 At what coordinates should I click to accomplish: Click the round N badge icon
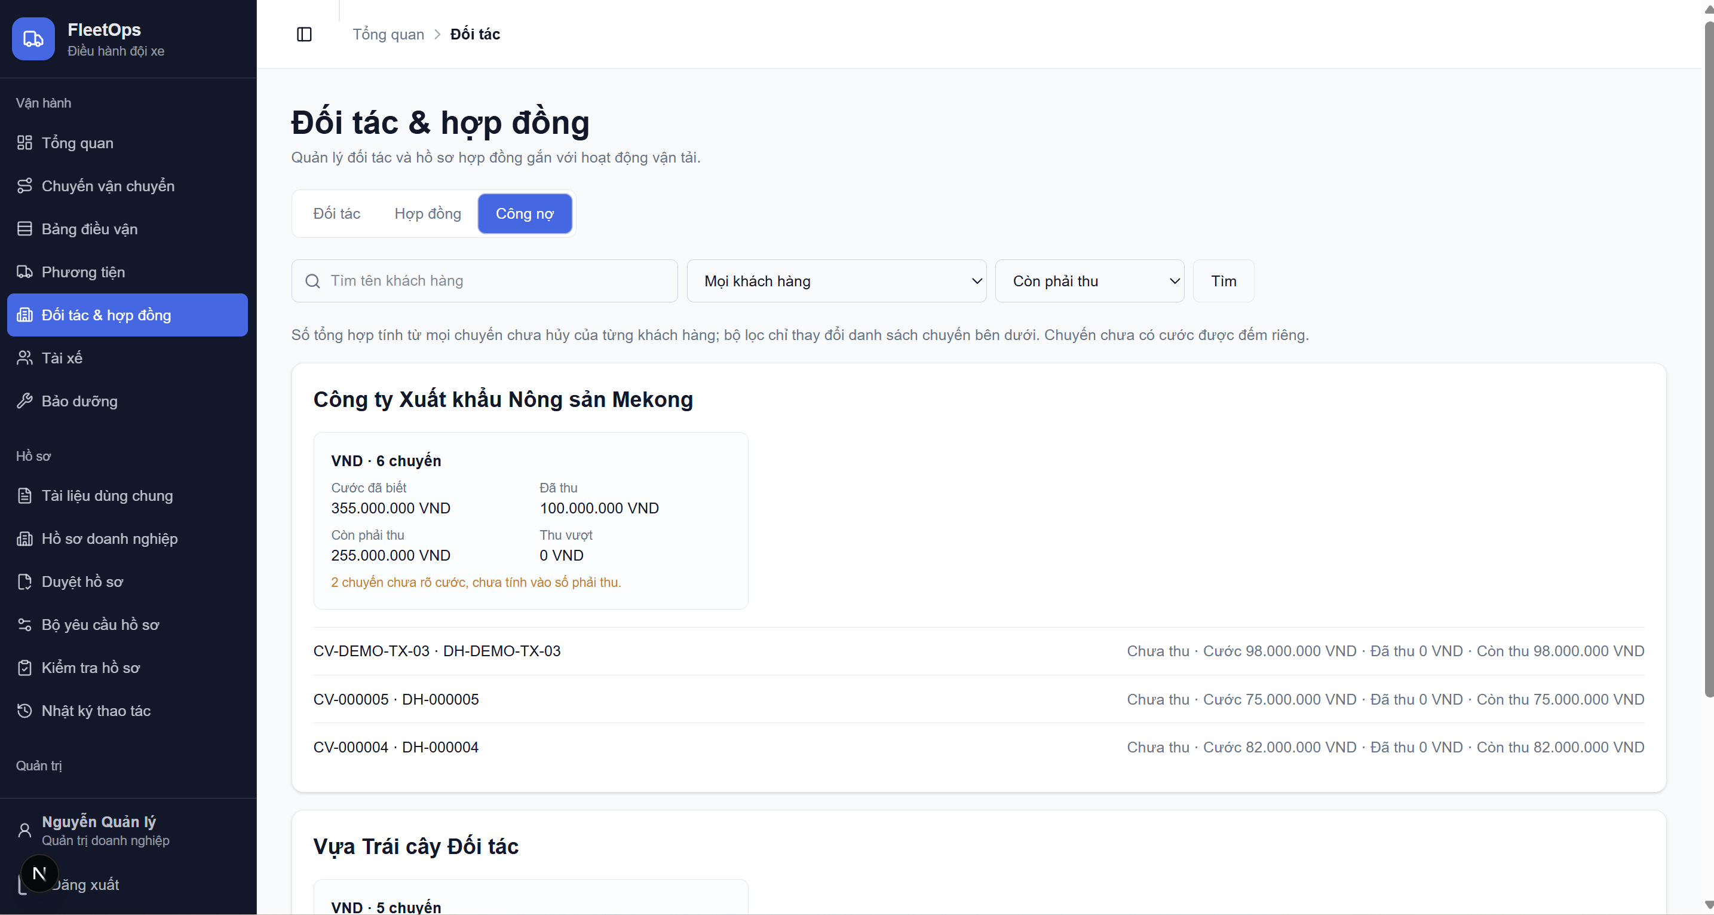click(39, 873)
